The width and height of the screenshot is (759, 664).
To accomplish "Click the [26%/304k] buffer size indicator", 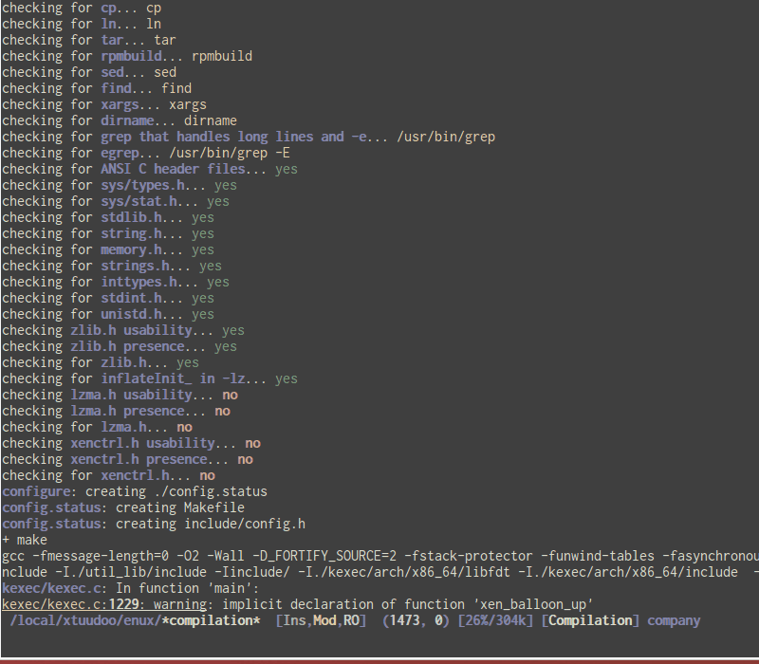I will point(495,620).
